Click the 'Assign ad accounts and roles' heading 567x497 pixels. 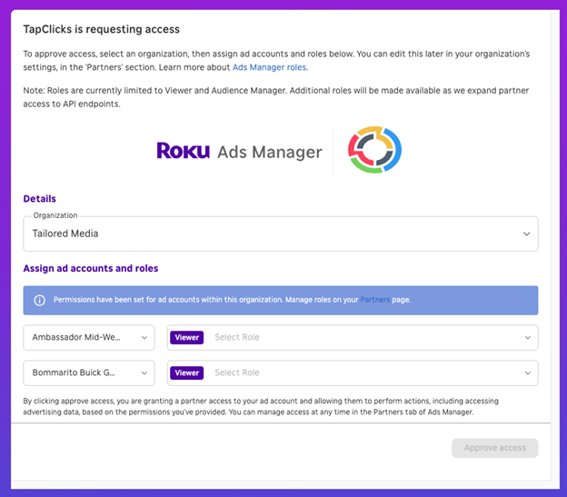click(x=91, y=269)
